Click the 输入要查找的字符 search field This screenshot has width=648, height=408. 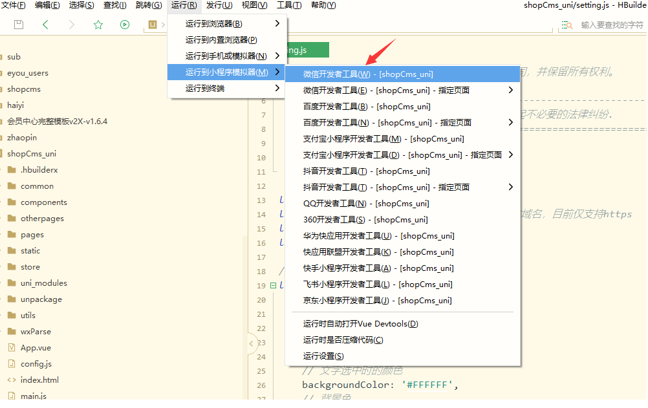pos(612,25)
